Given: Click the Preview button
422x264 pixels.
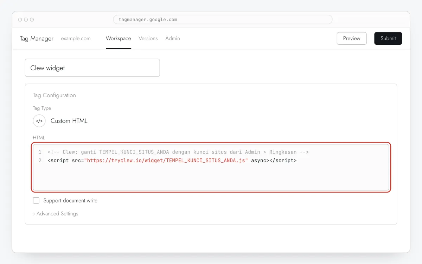Looking at the screenshot, I should click(352, 38).
